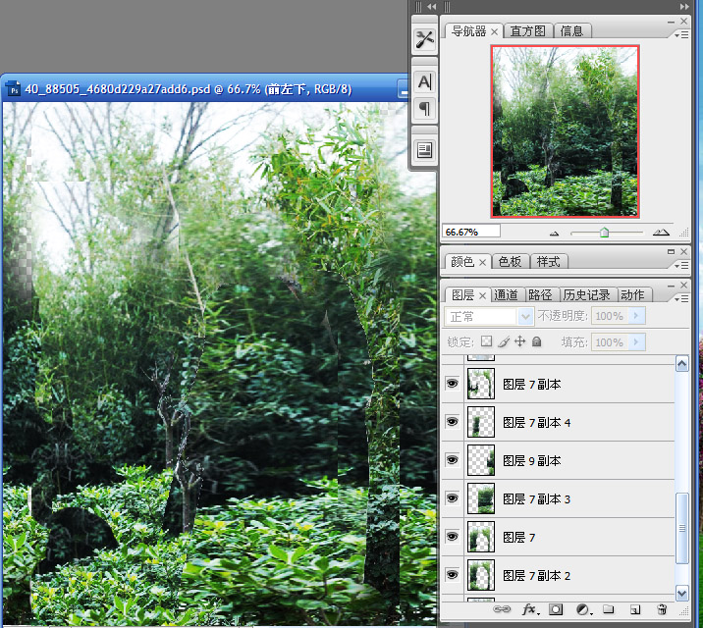Click the opacity 100% value field
Screen dimensions: 703x628
(x=610, y=316)
